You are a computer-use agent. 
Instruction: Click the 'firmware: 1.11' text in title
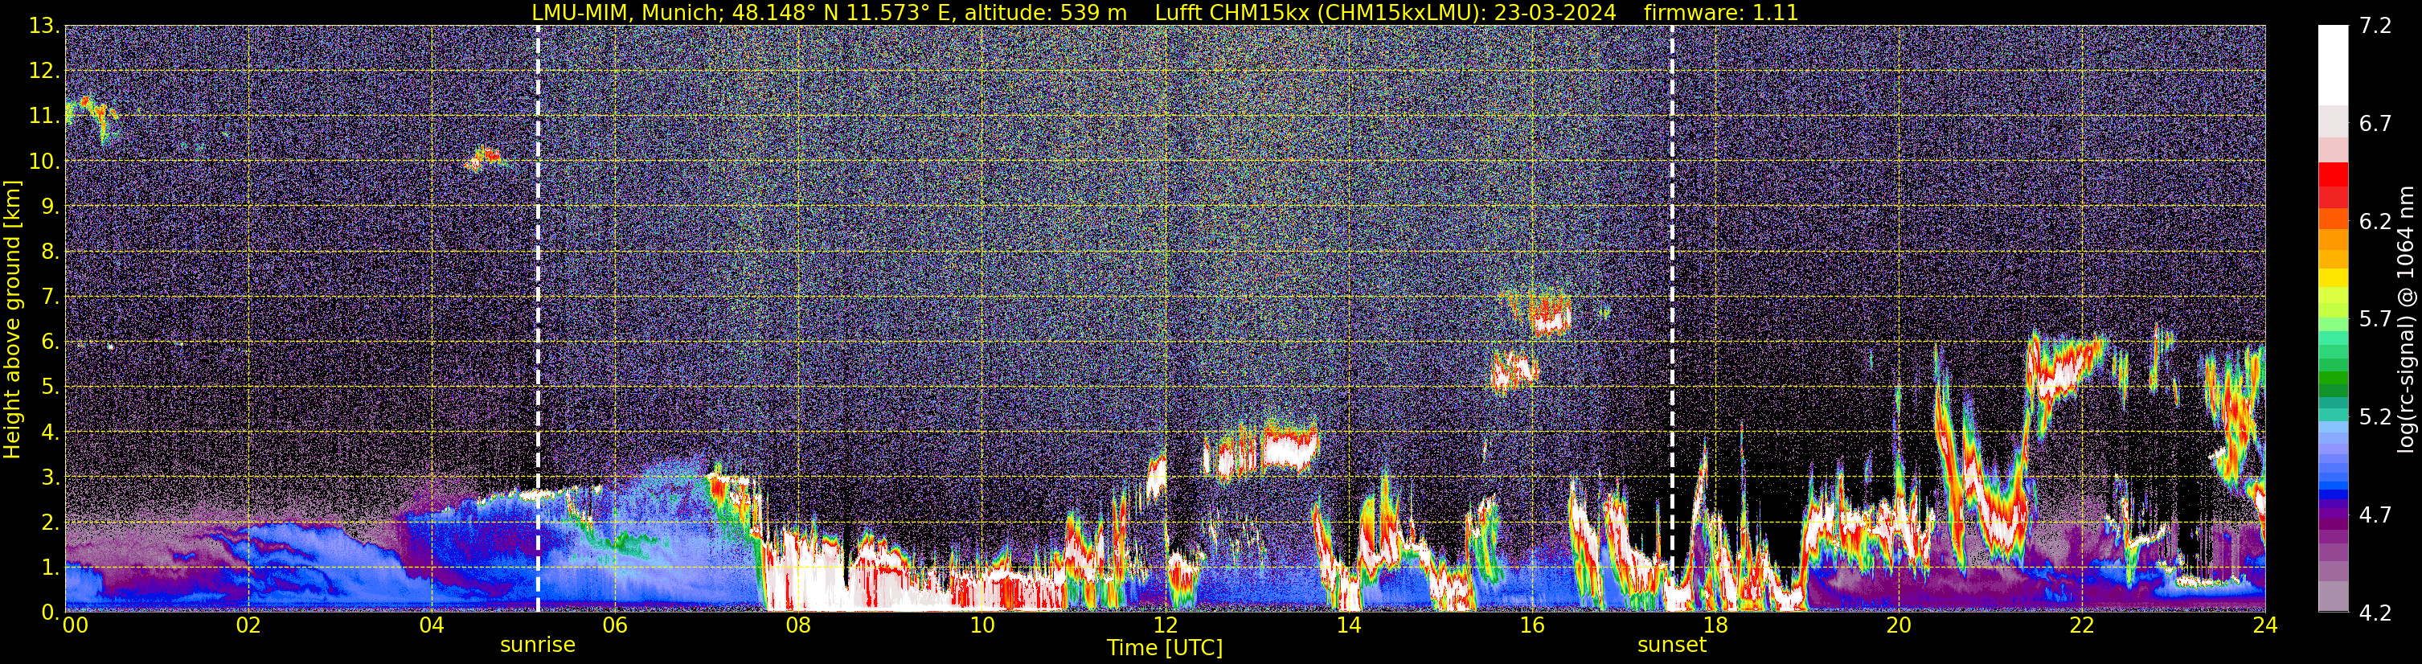click(1720, 12)
